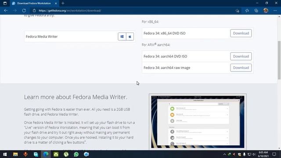Screen dimensions: 281x158
Task: Click the scrollbar down arrow
Action: click(279, 148)
